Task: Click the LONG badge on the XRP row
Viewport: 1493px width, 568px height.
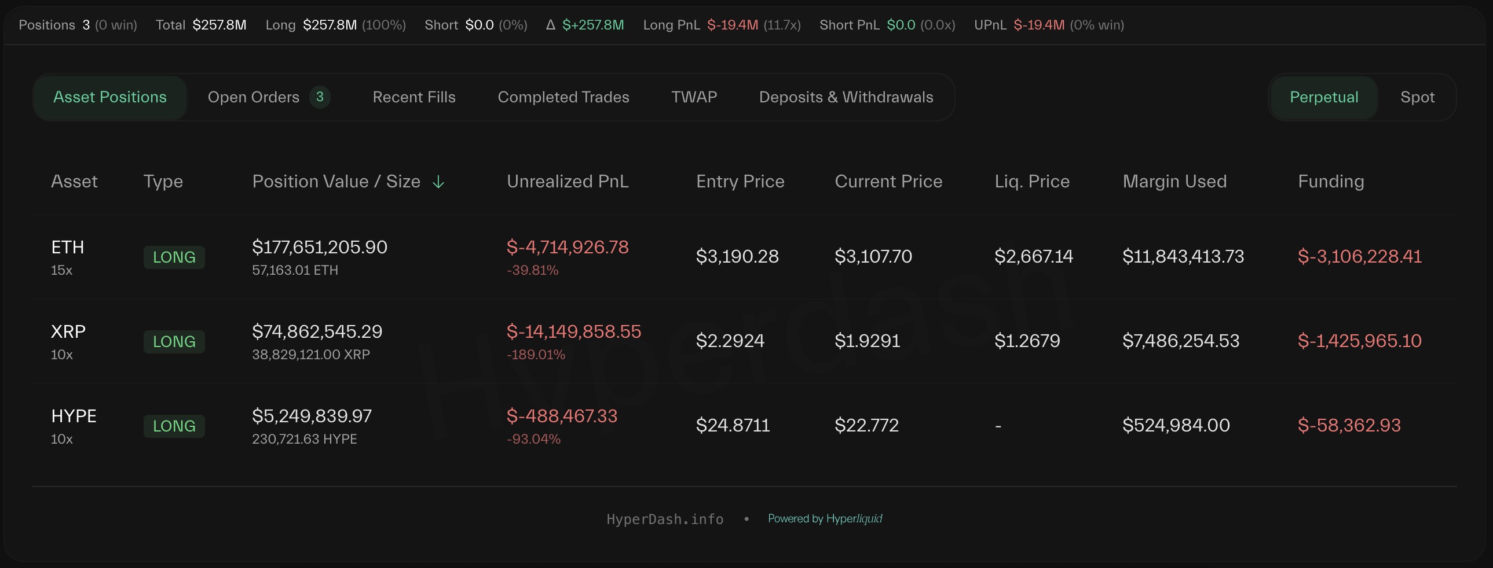Action: click(174, 342)
